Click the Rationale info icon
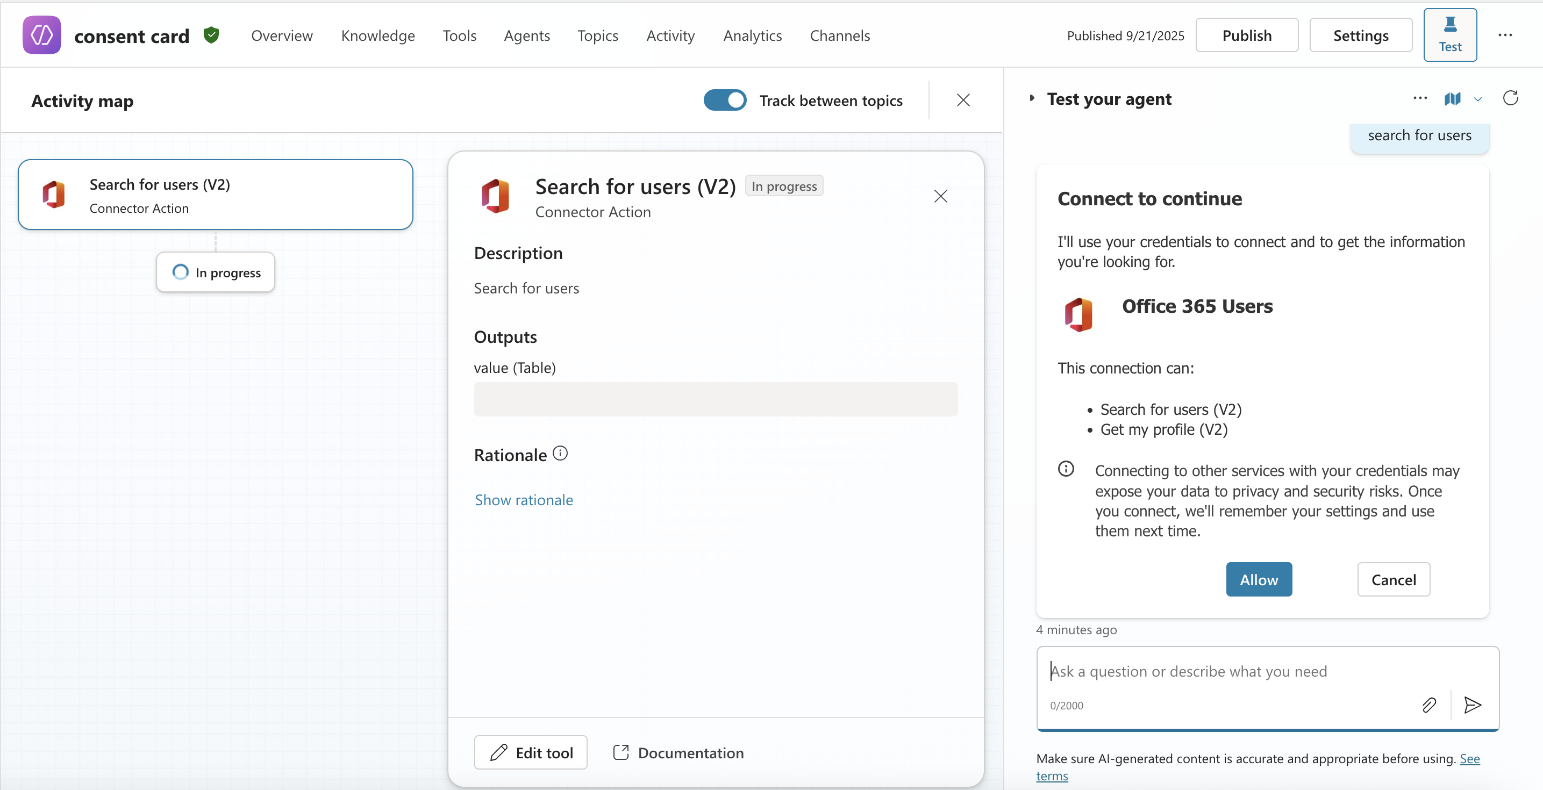Screen dimensions: 1543x790 click(x=560, y=454)
